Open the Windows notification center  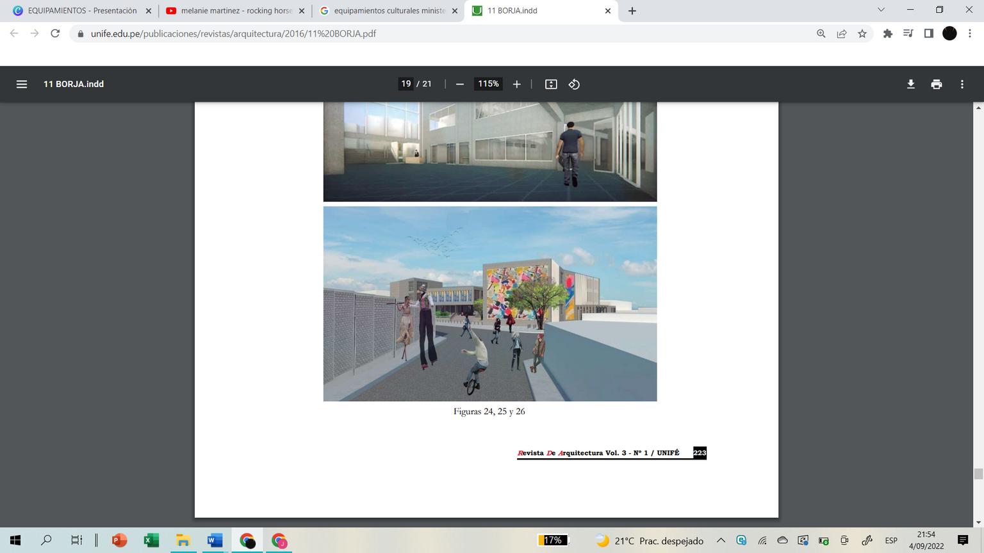click(x=963, y=540)
